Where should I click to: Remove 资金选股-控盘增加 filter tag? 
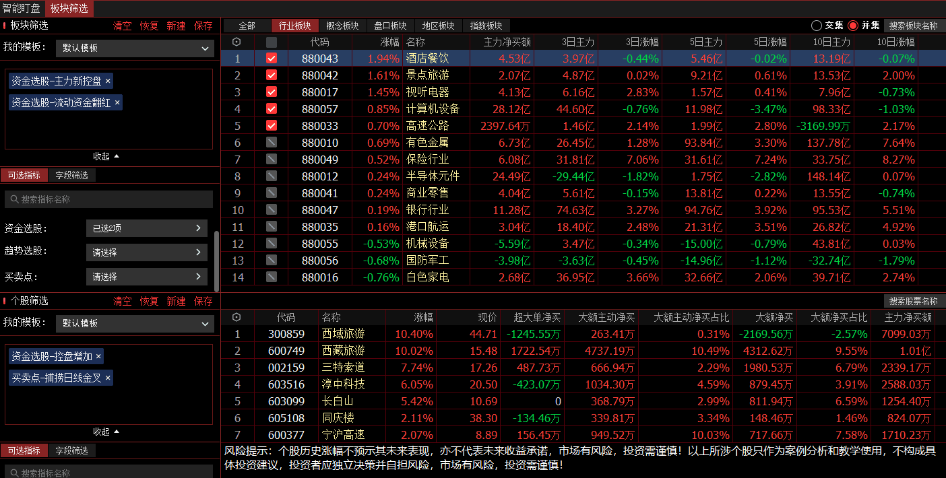tap(98, 356)
